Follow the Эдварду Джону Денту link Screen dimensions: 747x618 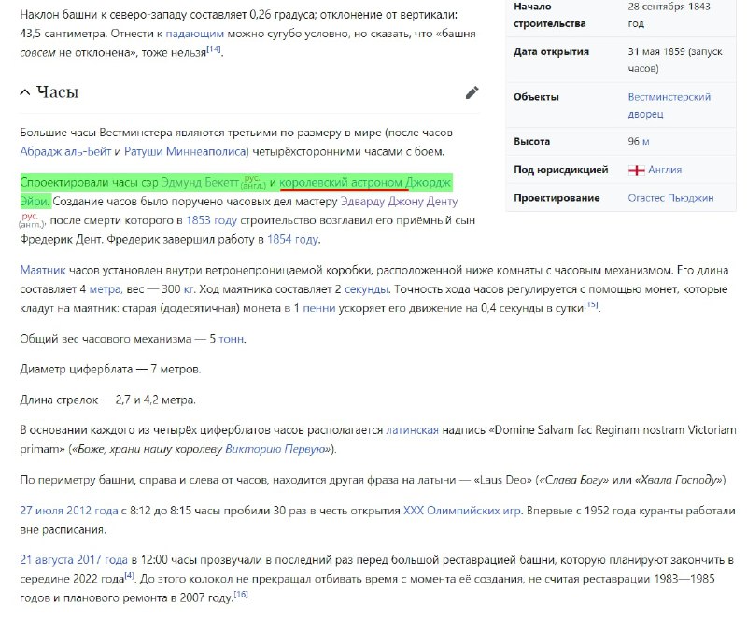(x=399, y=202)
